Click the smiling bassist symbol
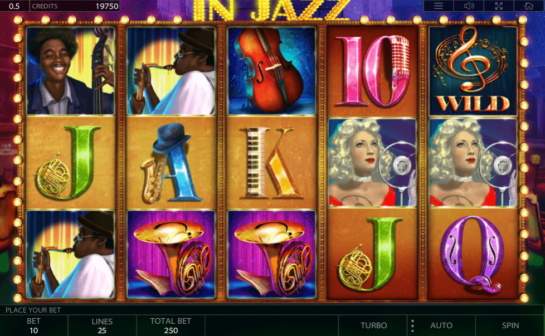Image resolution: width=545 pixels, height=336 pixels. point(71,71)
